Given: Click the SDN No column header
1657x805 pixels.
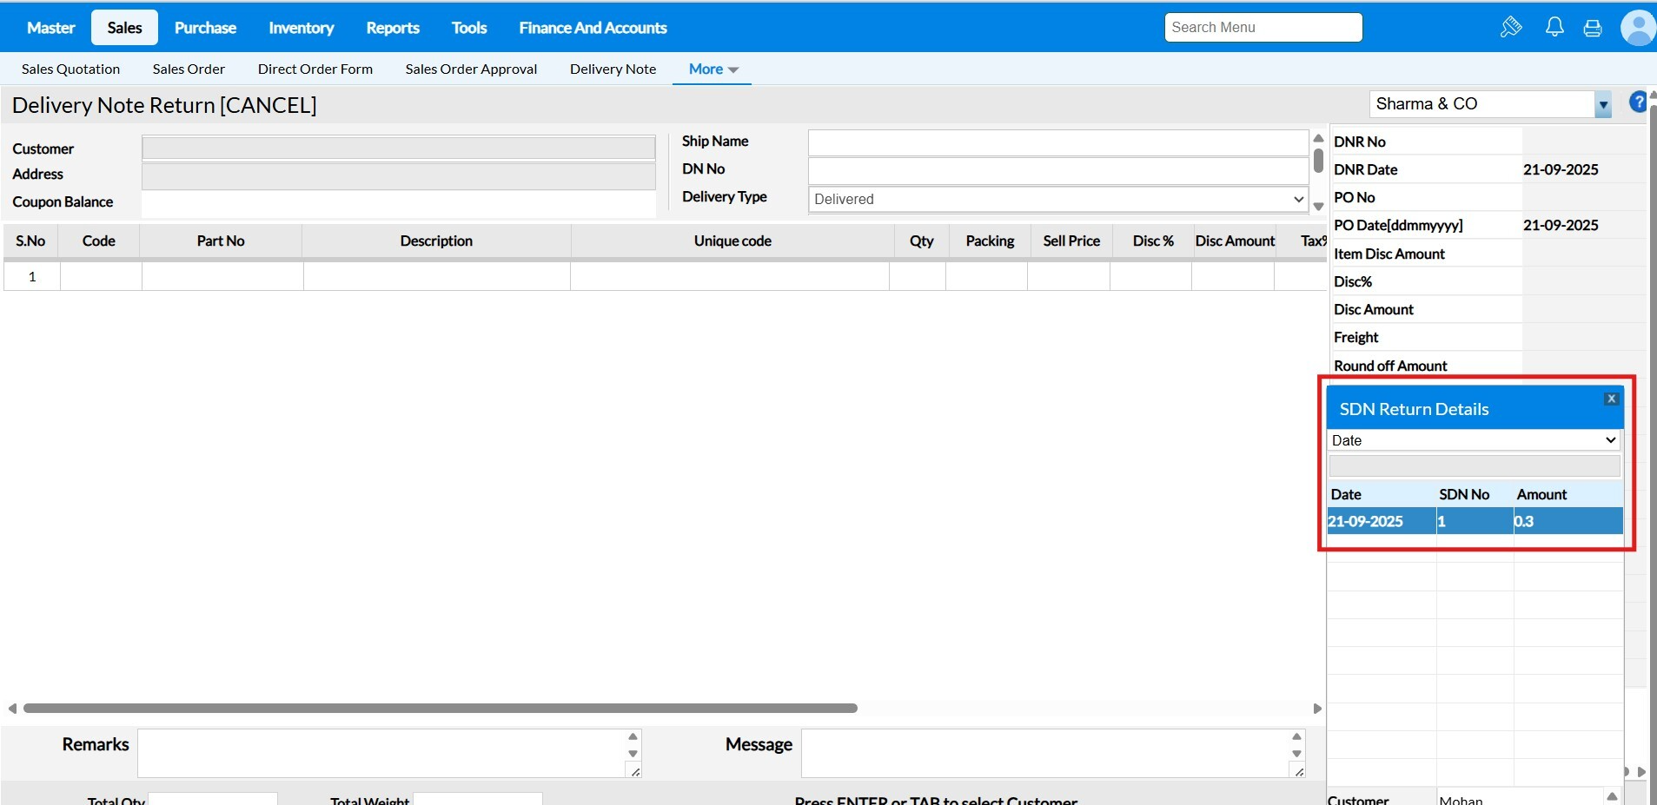Looking at the screenshot, I should [1464, 494].
